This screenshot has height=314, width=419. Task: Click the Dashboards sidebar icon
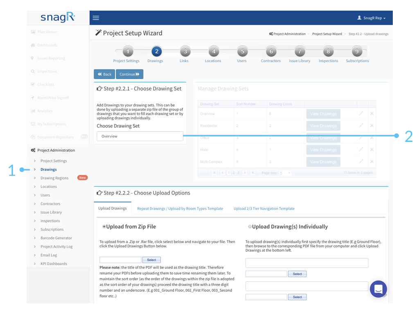coord(33,45)
